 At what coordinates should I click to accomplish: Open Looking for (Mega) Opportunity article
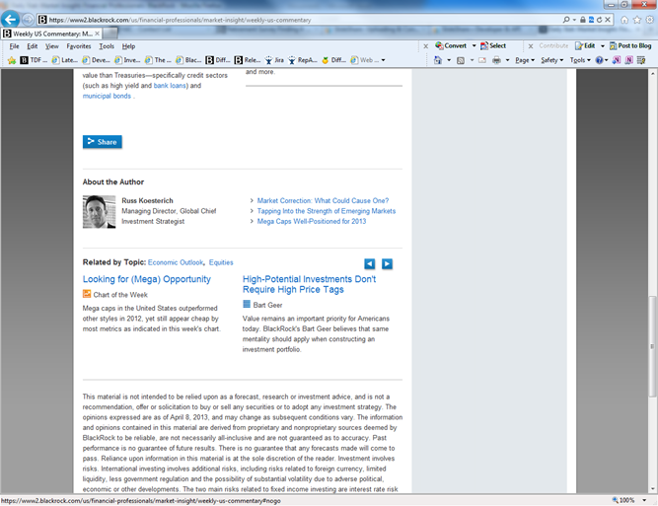point(146,279)
